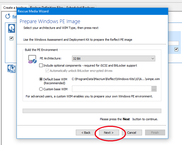The width and height of the screenshot is (182, 145).
Task: Switch to the Scheduled Backups tab
Action: tap(81, 8)
